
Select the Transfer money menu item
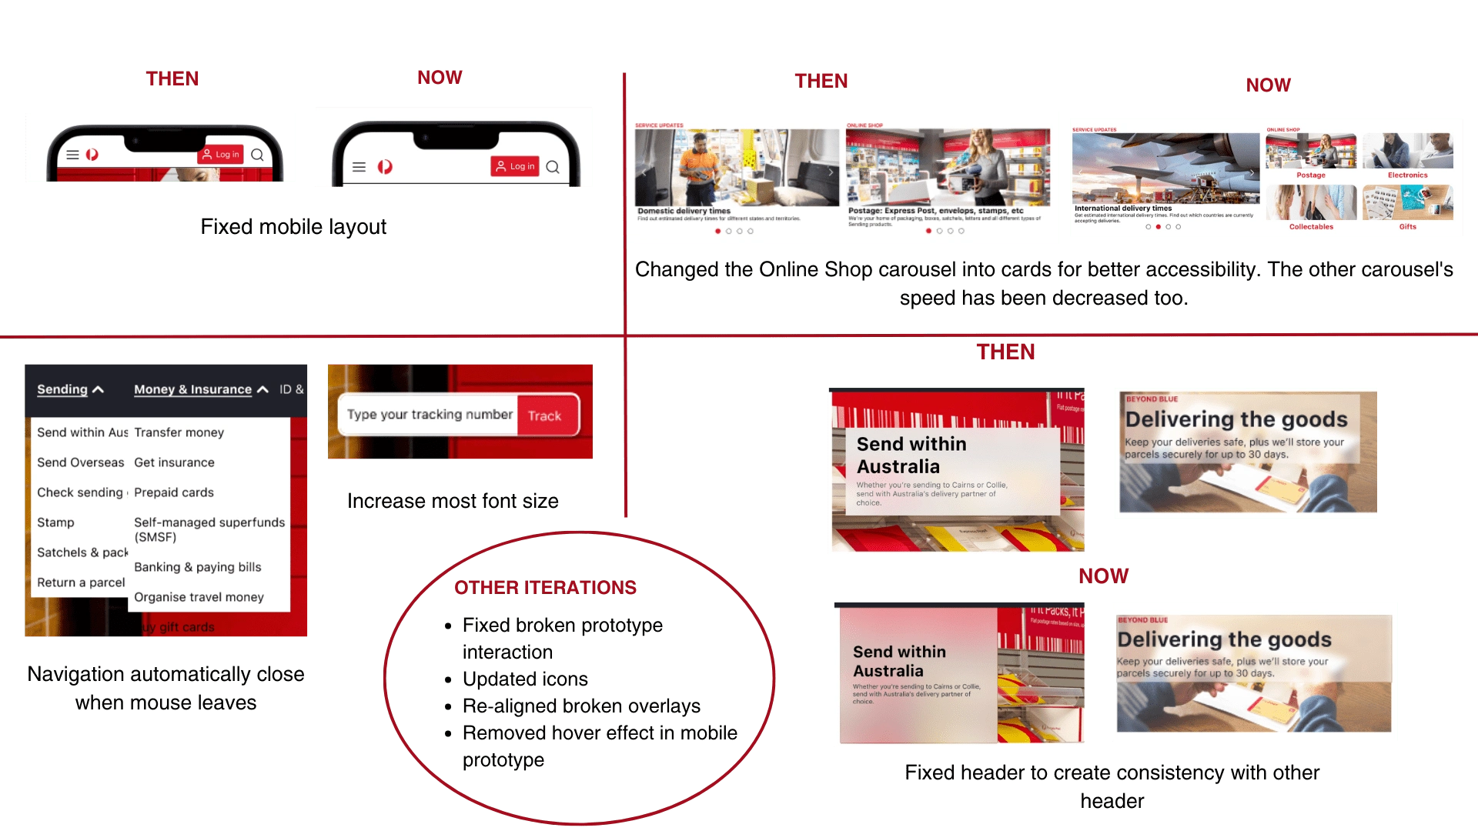tap(179, 431)
